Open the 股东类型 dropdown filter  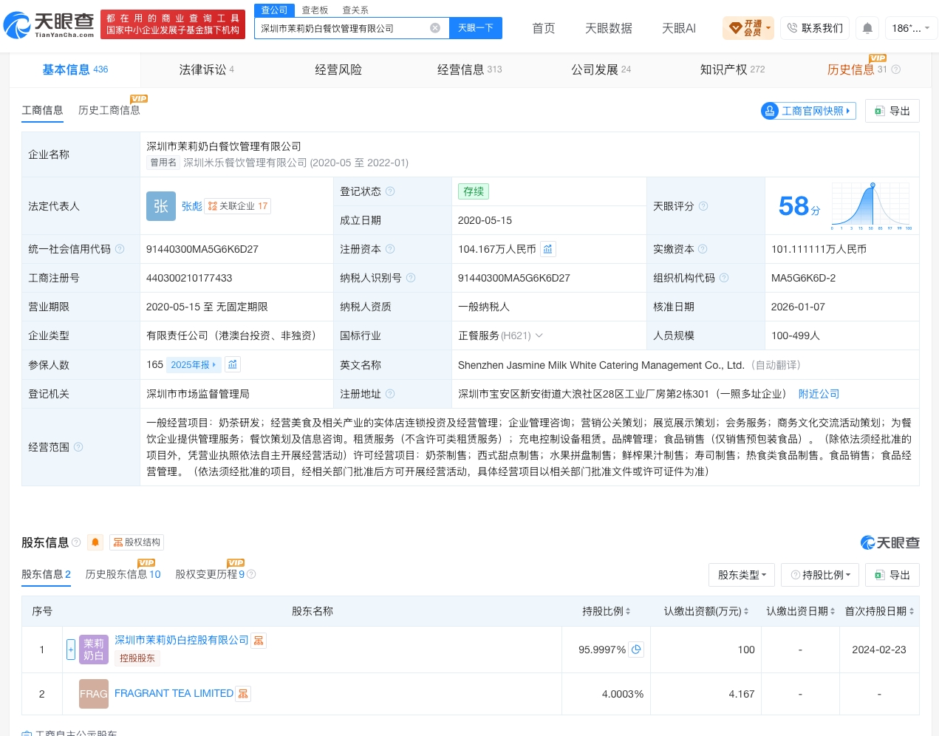(742, 575)
